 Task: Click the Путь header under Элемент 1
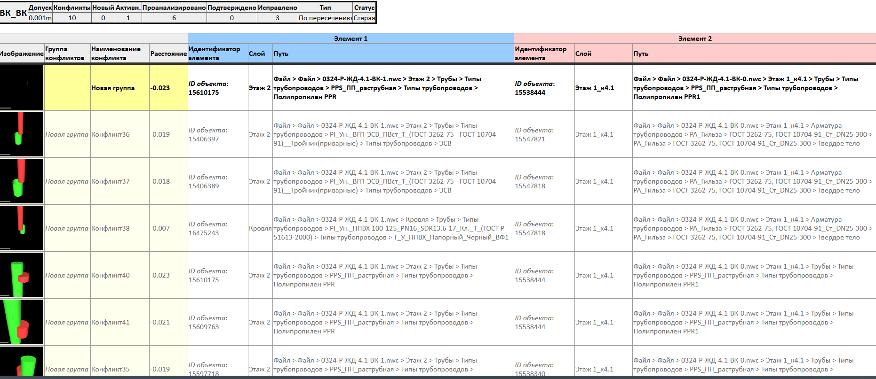pyautogui.click(x=393, y=54)
